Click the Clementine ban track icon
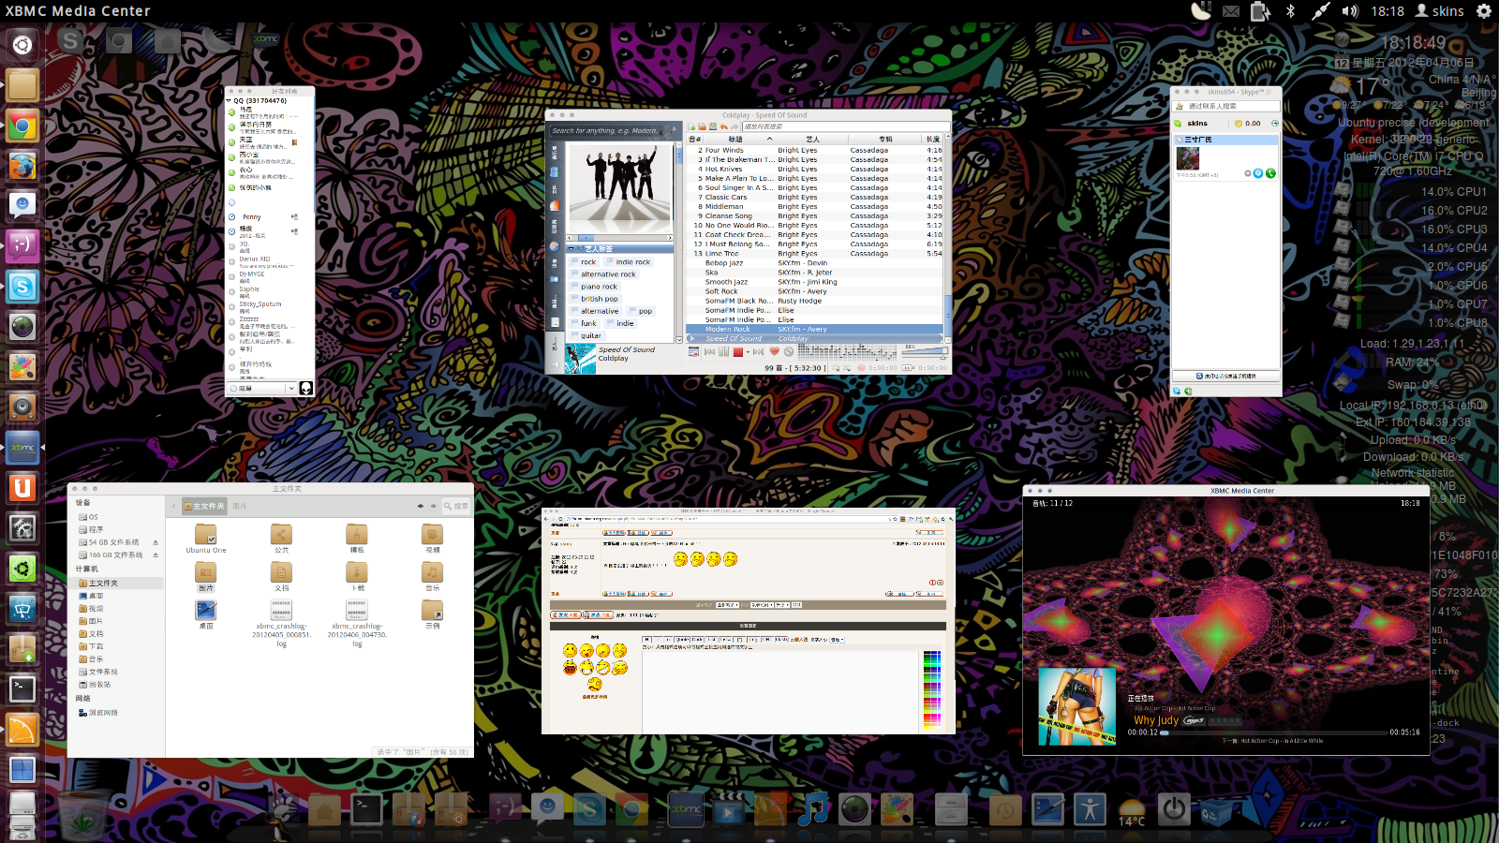Viewport: 1499px width, 843px height. [x=789, y=351]
